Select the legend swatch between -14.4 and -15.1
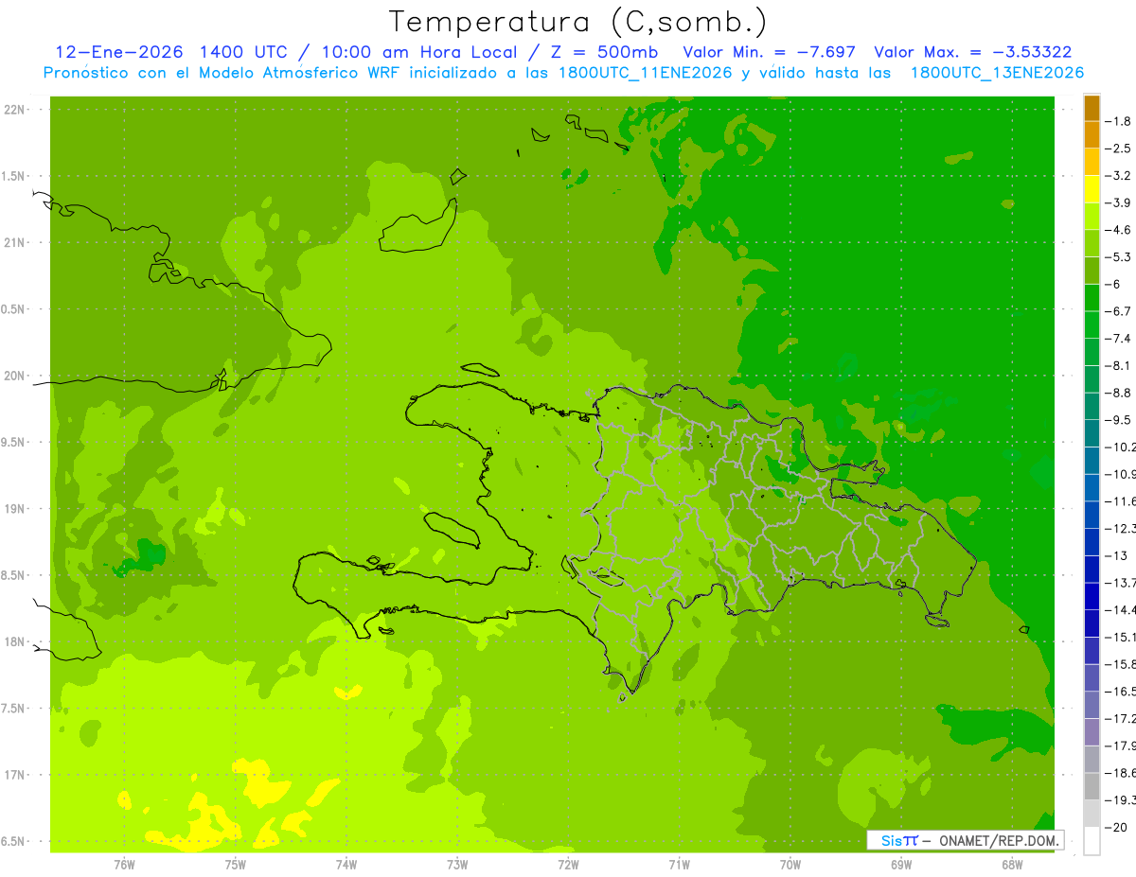The image size is (1136, 877). tap(1092, 623)
